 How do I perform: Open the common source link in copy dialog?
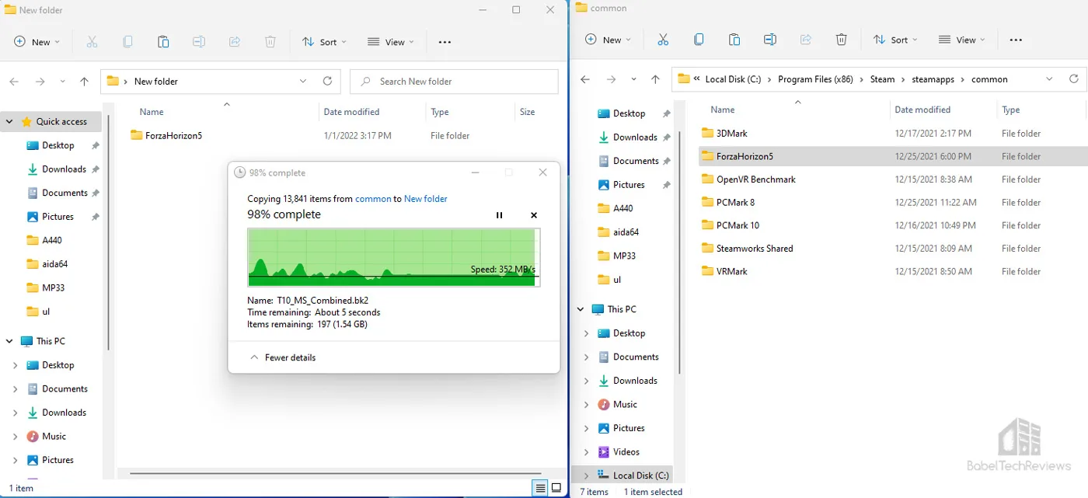(x=373, y=199)
